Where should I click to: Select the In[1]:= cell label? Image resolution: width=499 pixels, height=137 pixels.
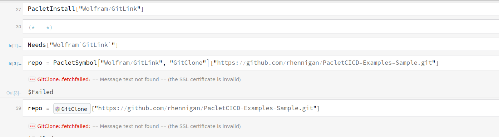tap(15, 46)
